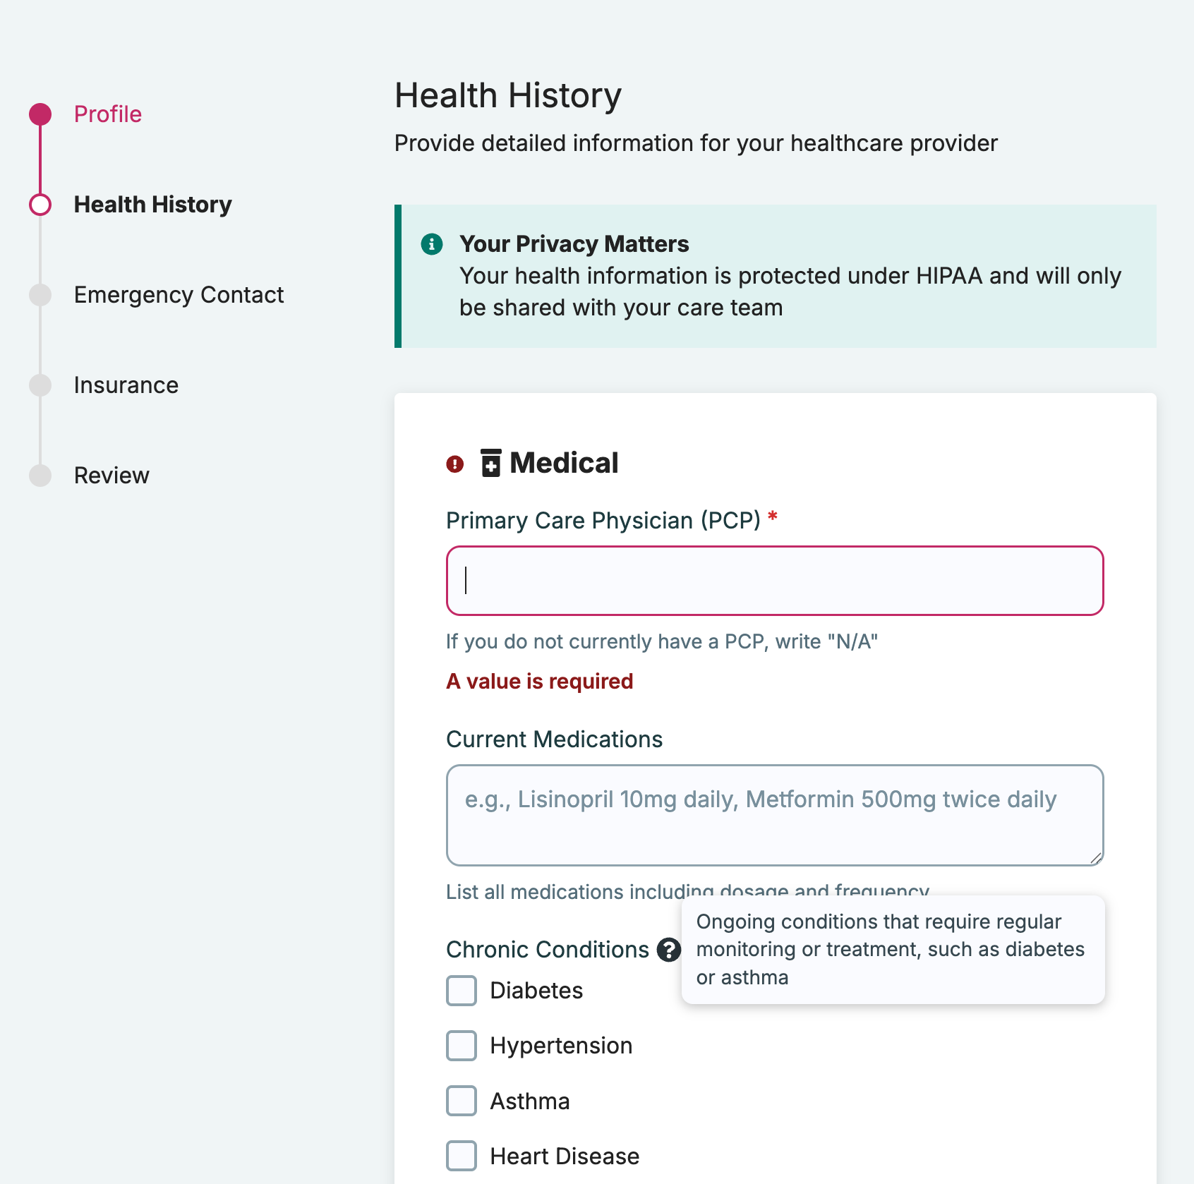1194x1184 pixels.
Task: Enable the Hypertension checkbox
Action: pyautogui.click(x=462, y=1046)
